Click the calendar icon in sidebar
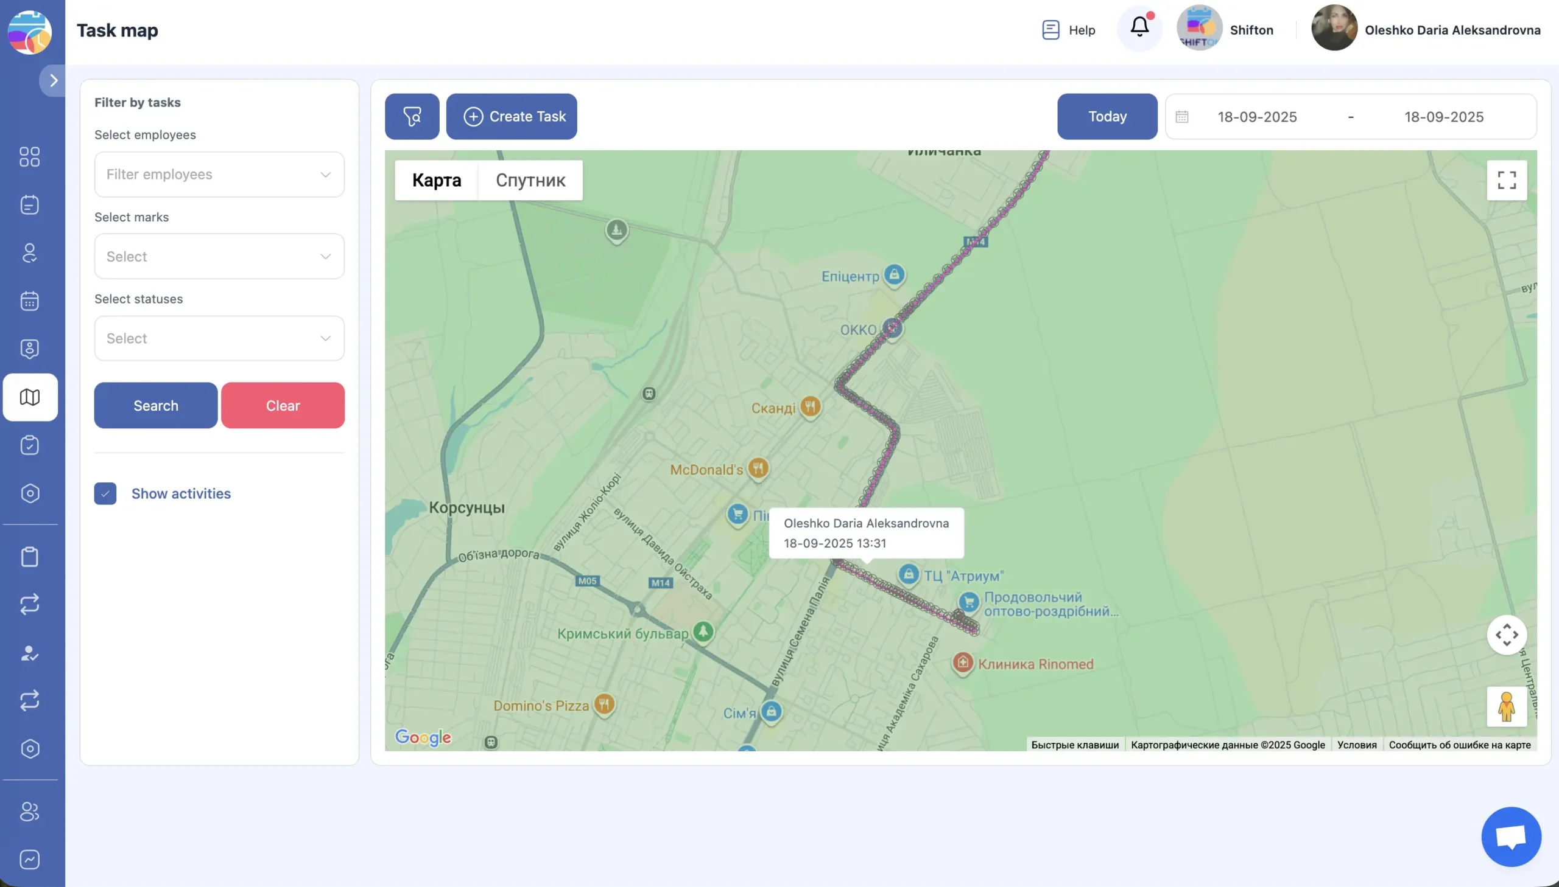 [29, 301]
